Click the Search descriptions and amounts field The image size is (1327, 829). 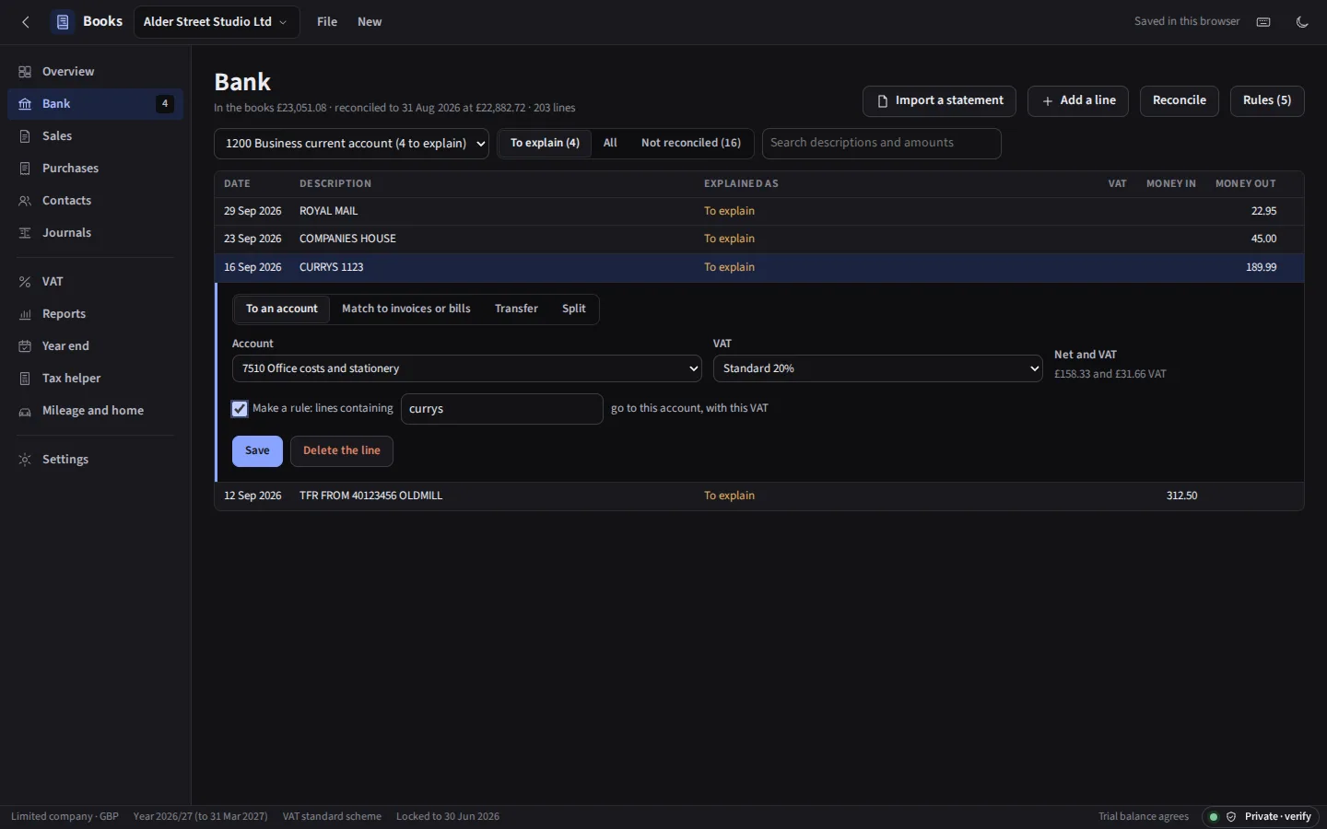point(882,144)
